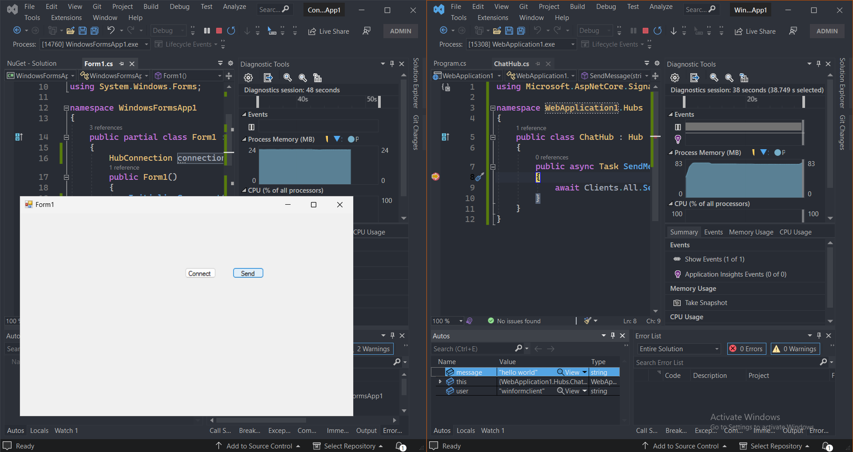
Task: Switch to Program.cs tab
Action: pyautogui.click(x=450, y=63)
